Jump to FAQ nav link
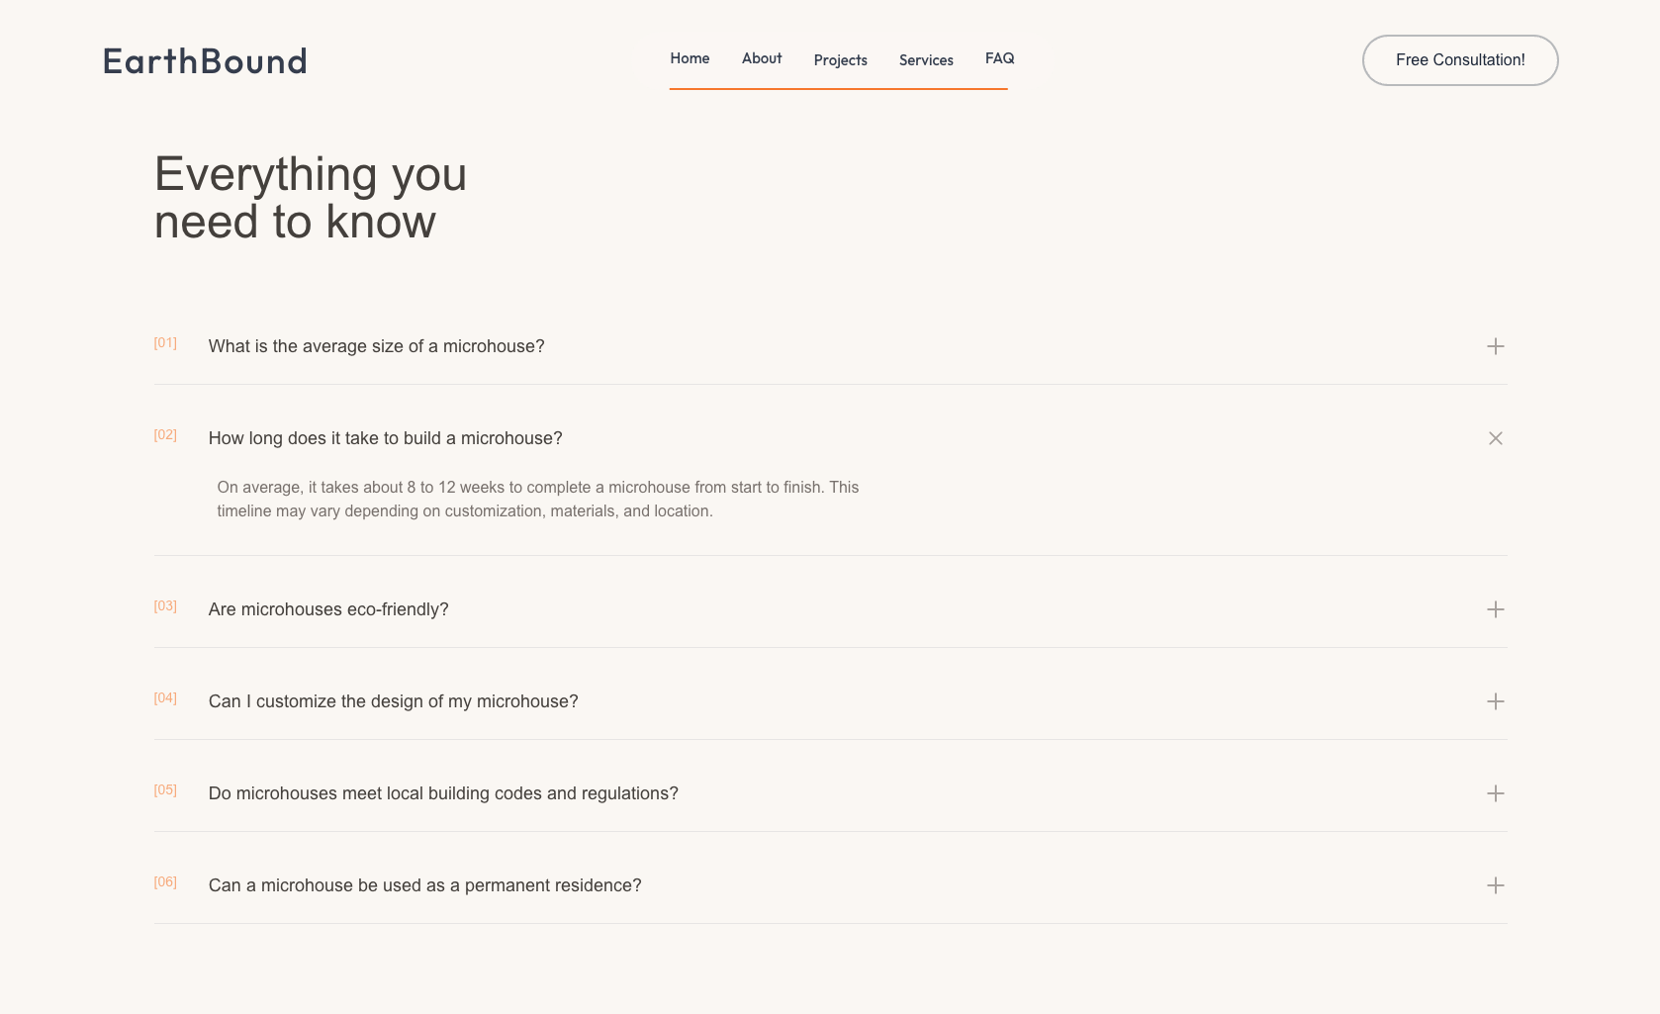 999,58
